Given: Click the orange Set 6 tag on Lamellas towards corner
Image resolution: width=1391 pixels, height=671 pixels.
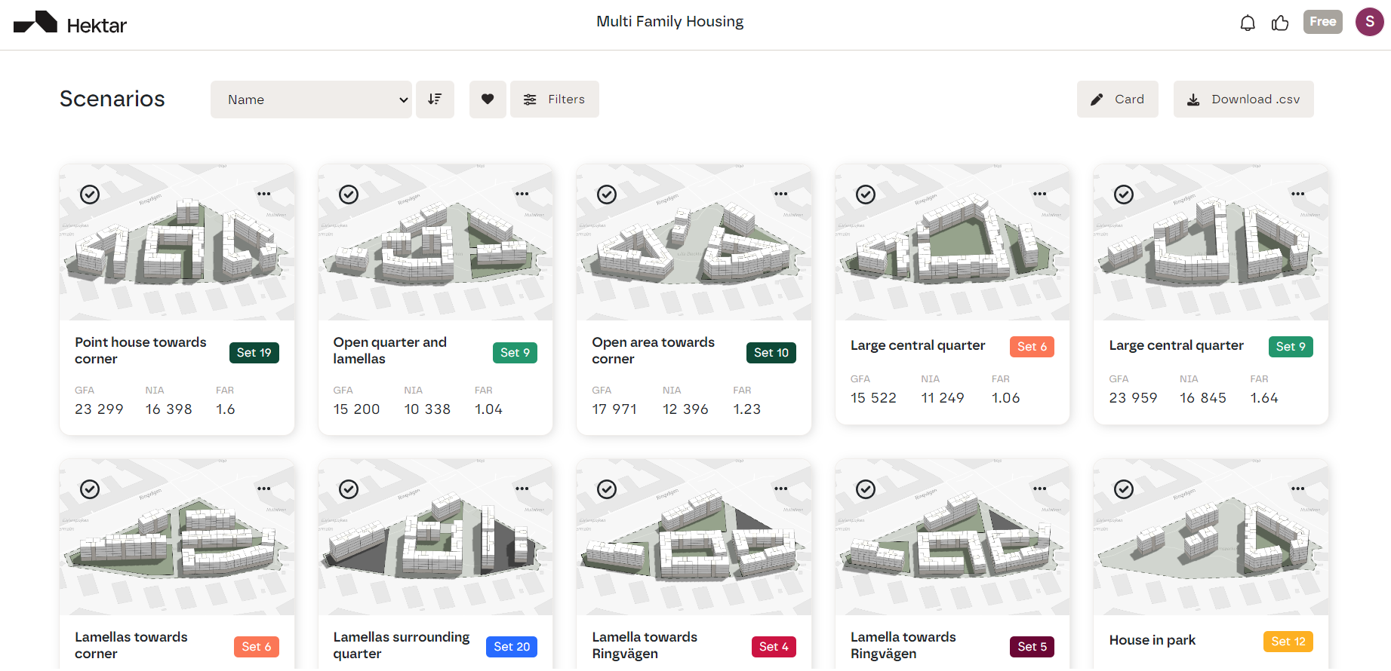Looking at the screenshot, I should pos(257,647).
